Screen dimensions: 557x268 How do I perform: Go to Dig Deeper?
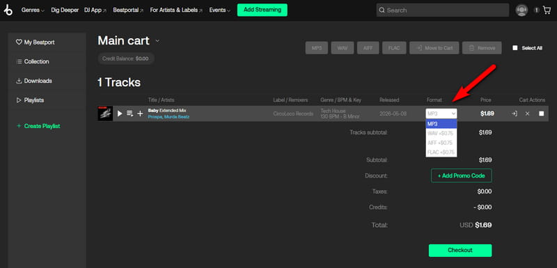pos(65,10)
